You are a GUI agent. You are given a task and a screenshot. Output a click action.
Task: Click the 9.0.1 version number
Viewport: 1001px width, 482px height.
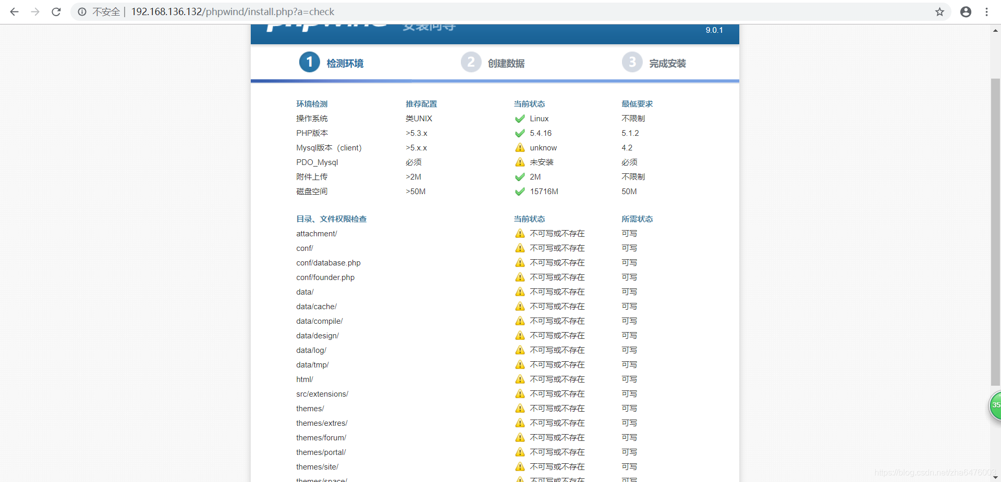click(x=714, y=30)
